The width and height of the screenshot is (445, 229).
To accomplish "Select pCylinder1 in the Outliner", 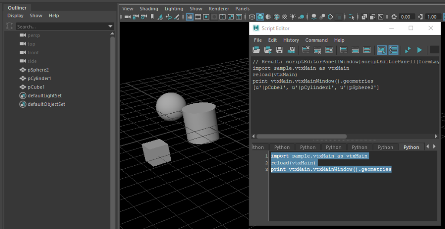I will coord(39,79).
